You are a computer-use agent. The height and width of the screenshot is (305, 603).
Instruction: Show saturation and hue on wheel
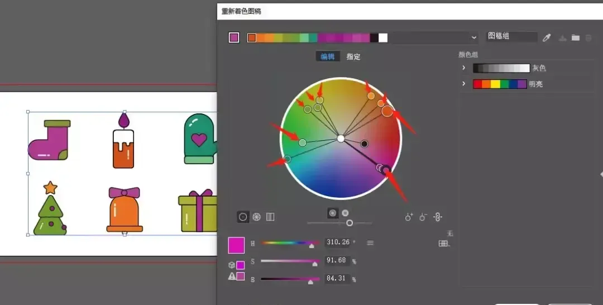333,213
